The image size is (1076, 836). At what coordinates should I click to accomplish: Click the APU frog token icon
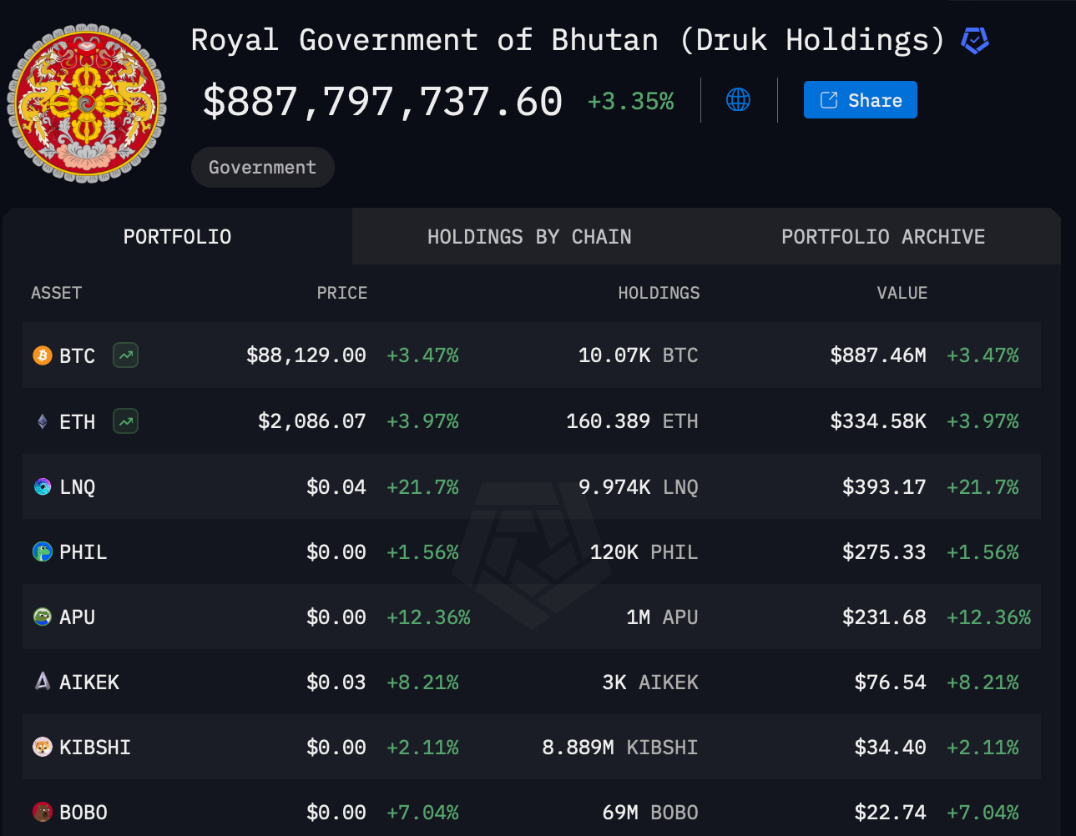click(42, 617)
